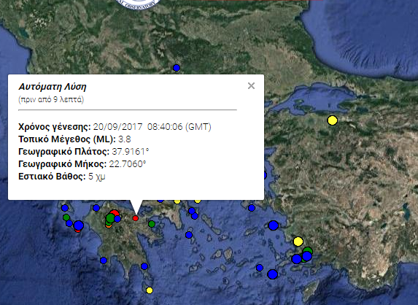Click the small green marker on the Ionian island

pyautogui.click(x=66, y=217)
